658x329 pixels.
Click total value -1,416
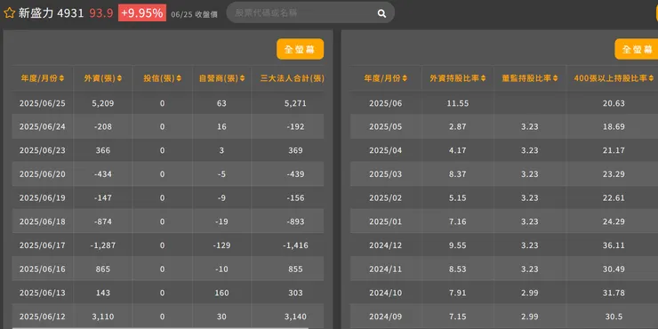click(295, 245)
